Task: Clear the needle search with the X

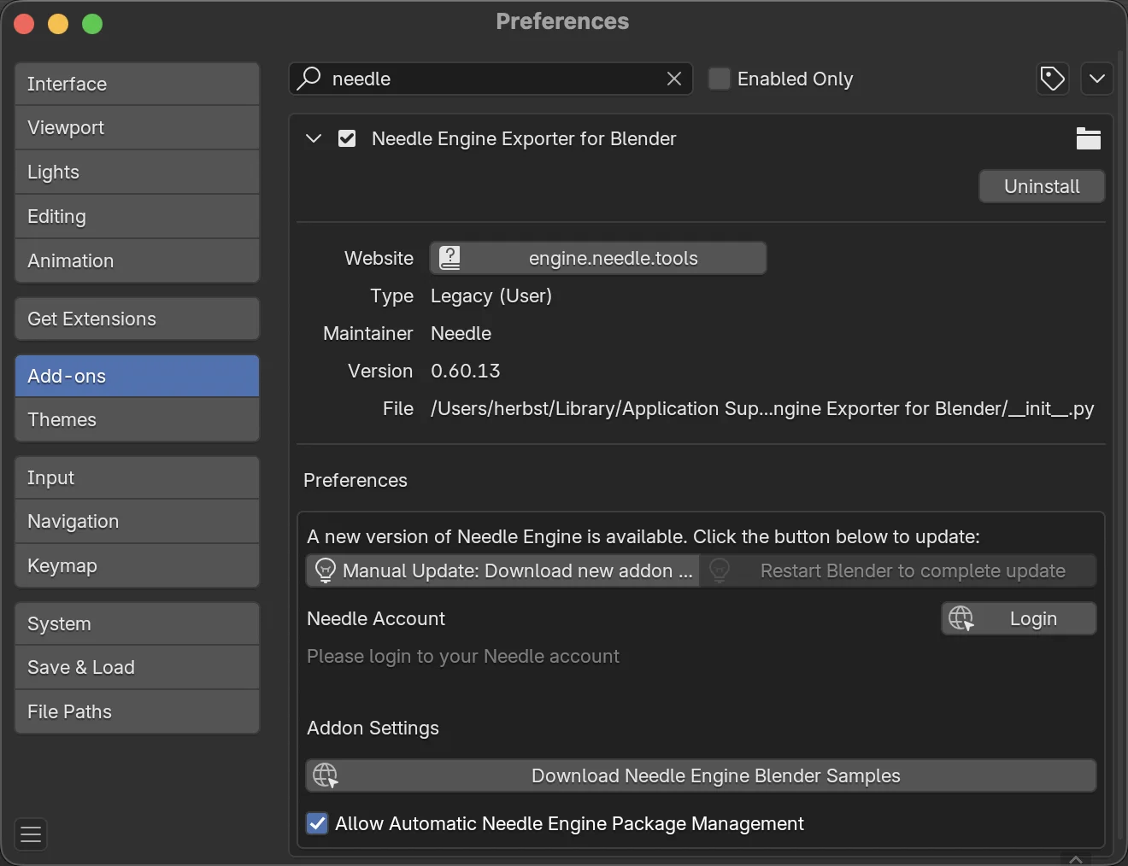Action: (x=674, y=79)
